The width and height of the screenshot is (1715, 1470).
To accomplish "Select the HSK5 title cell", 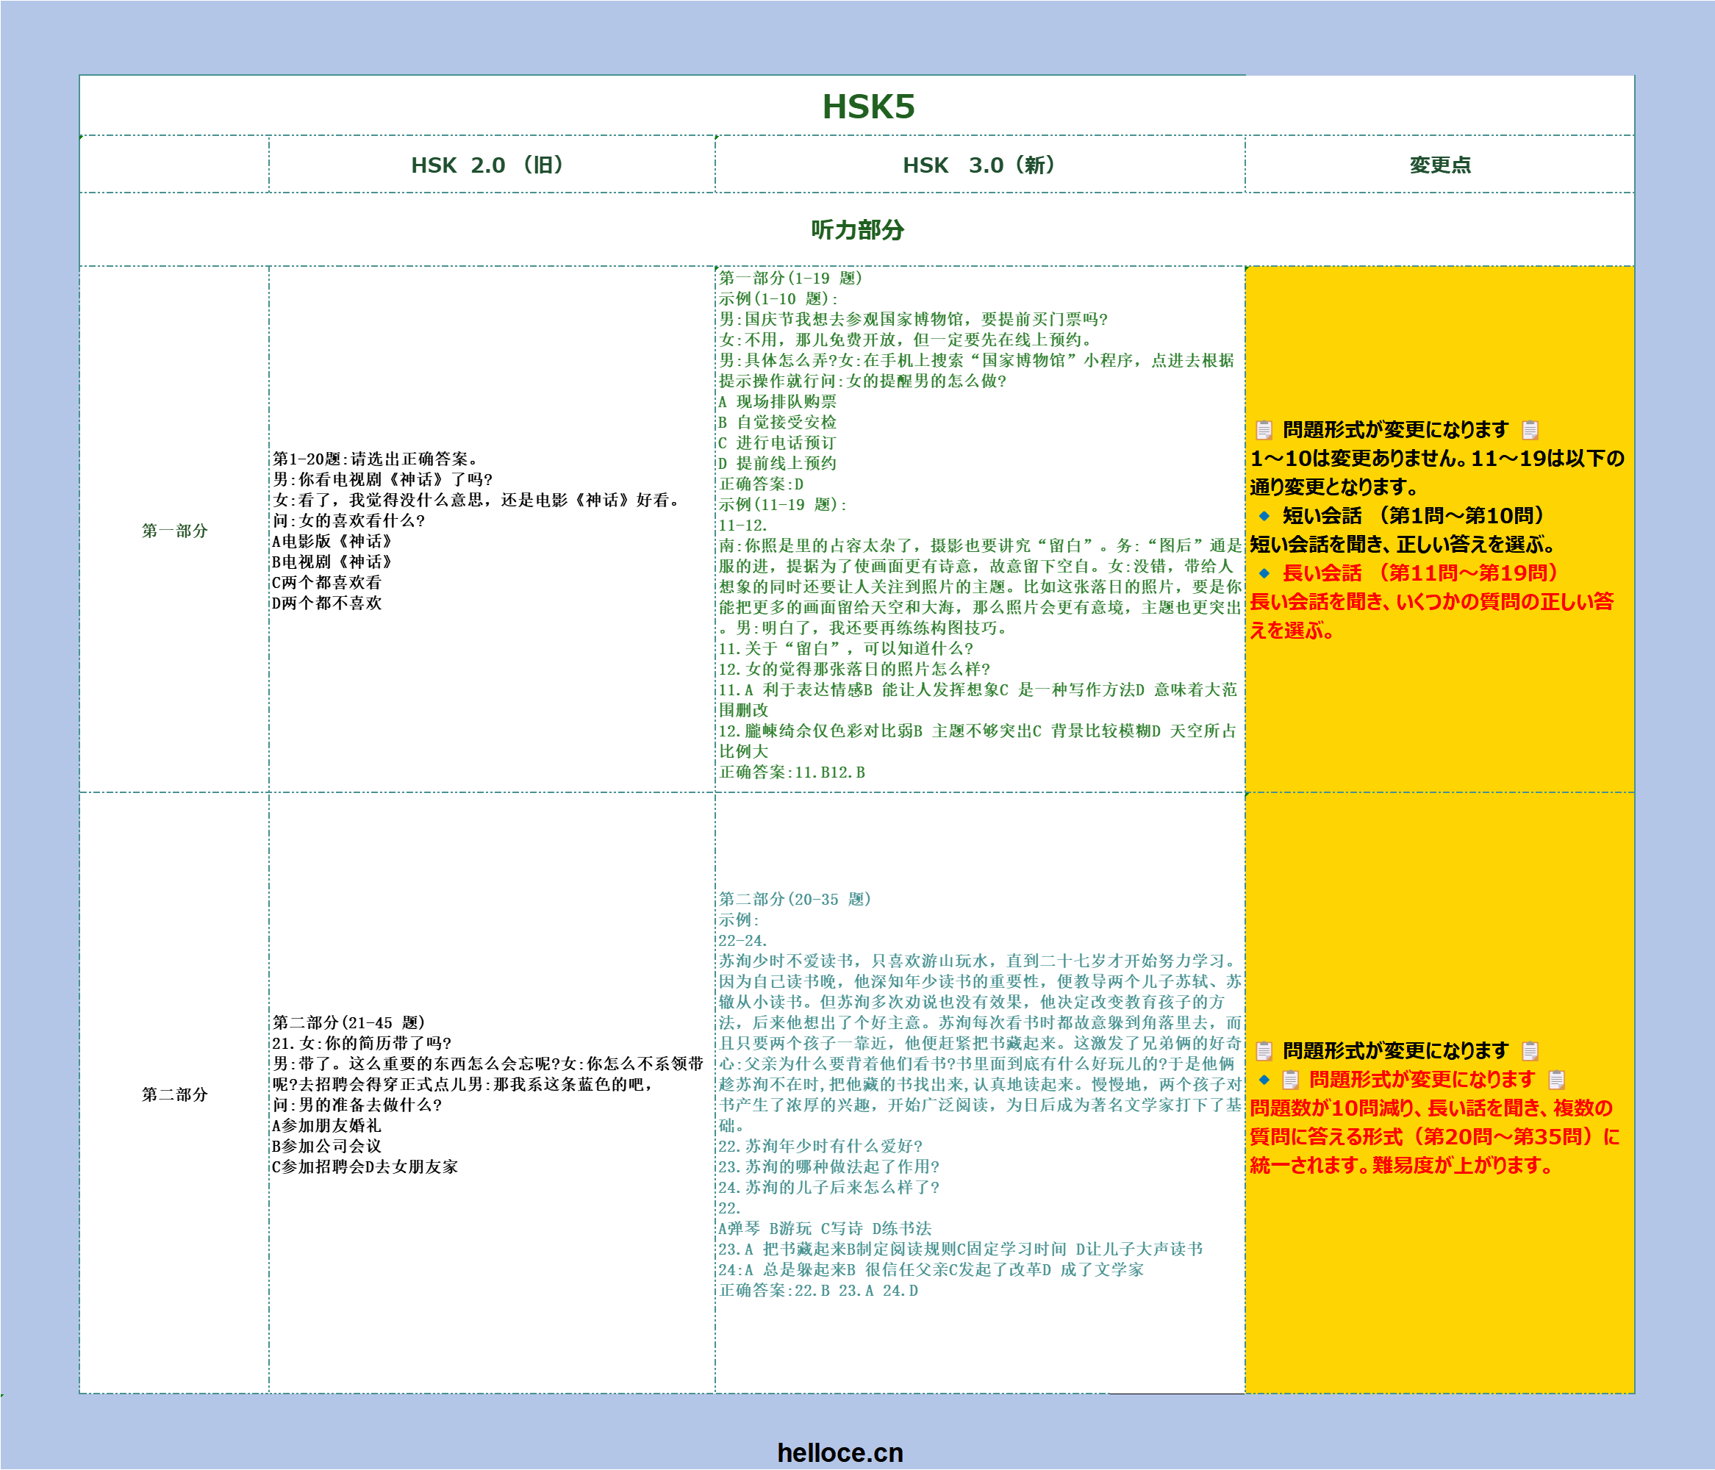I will coord(867,106).
